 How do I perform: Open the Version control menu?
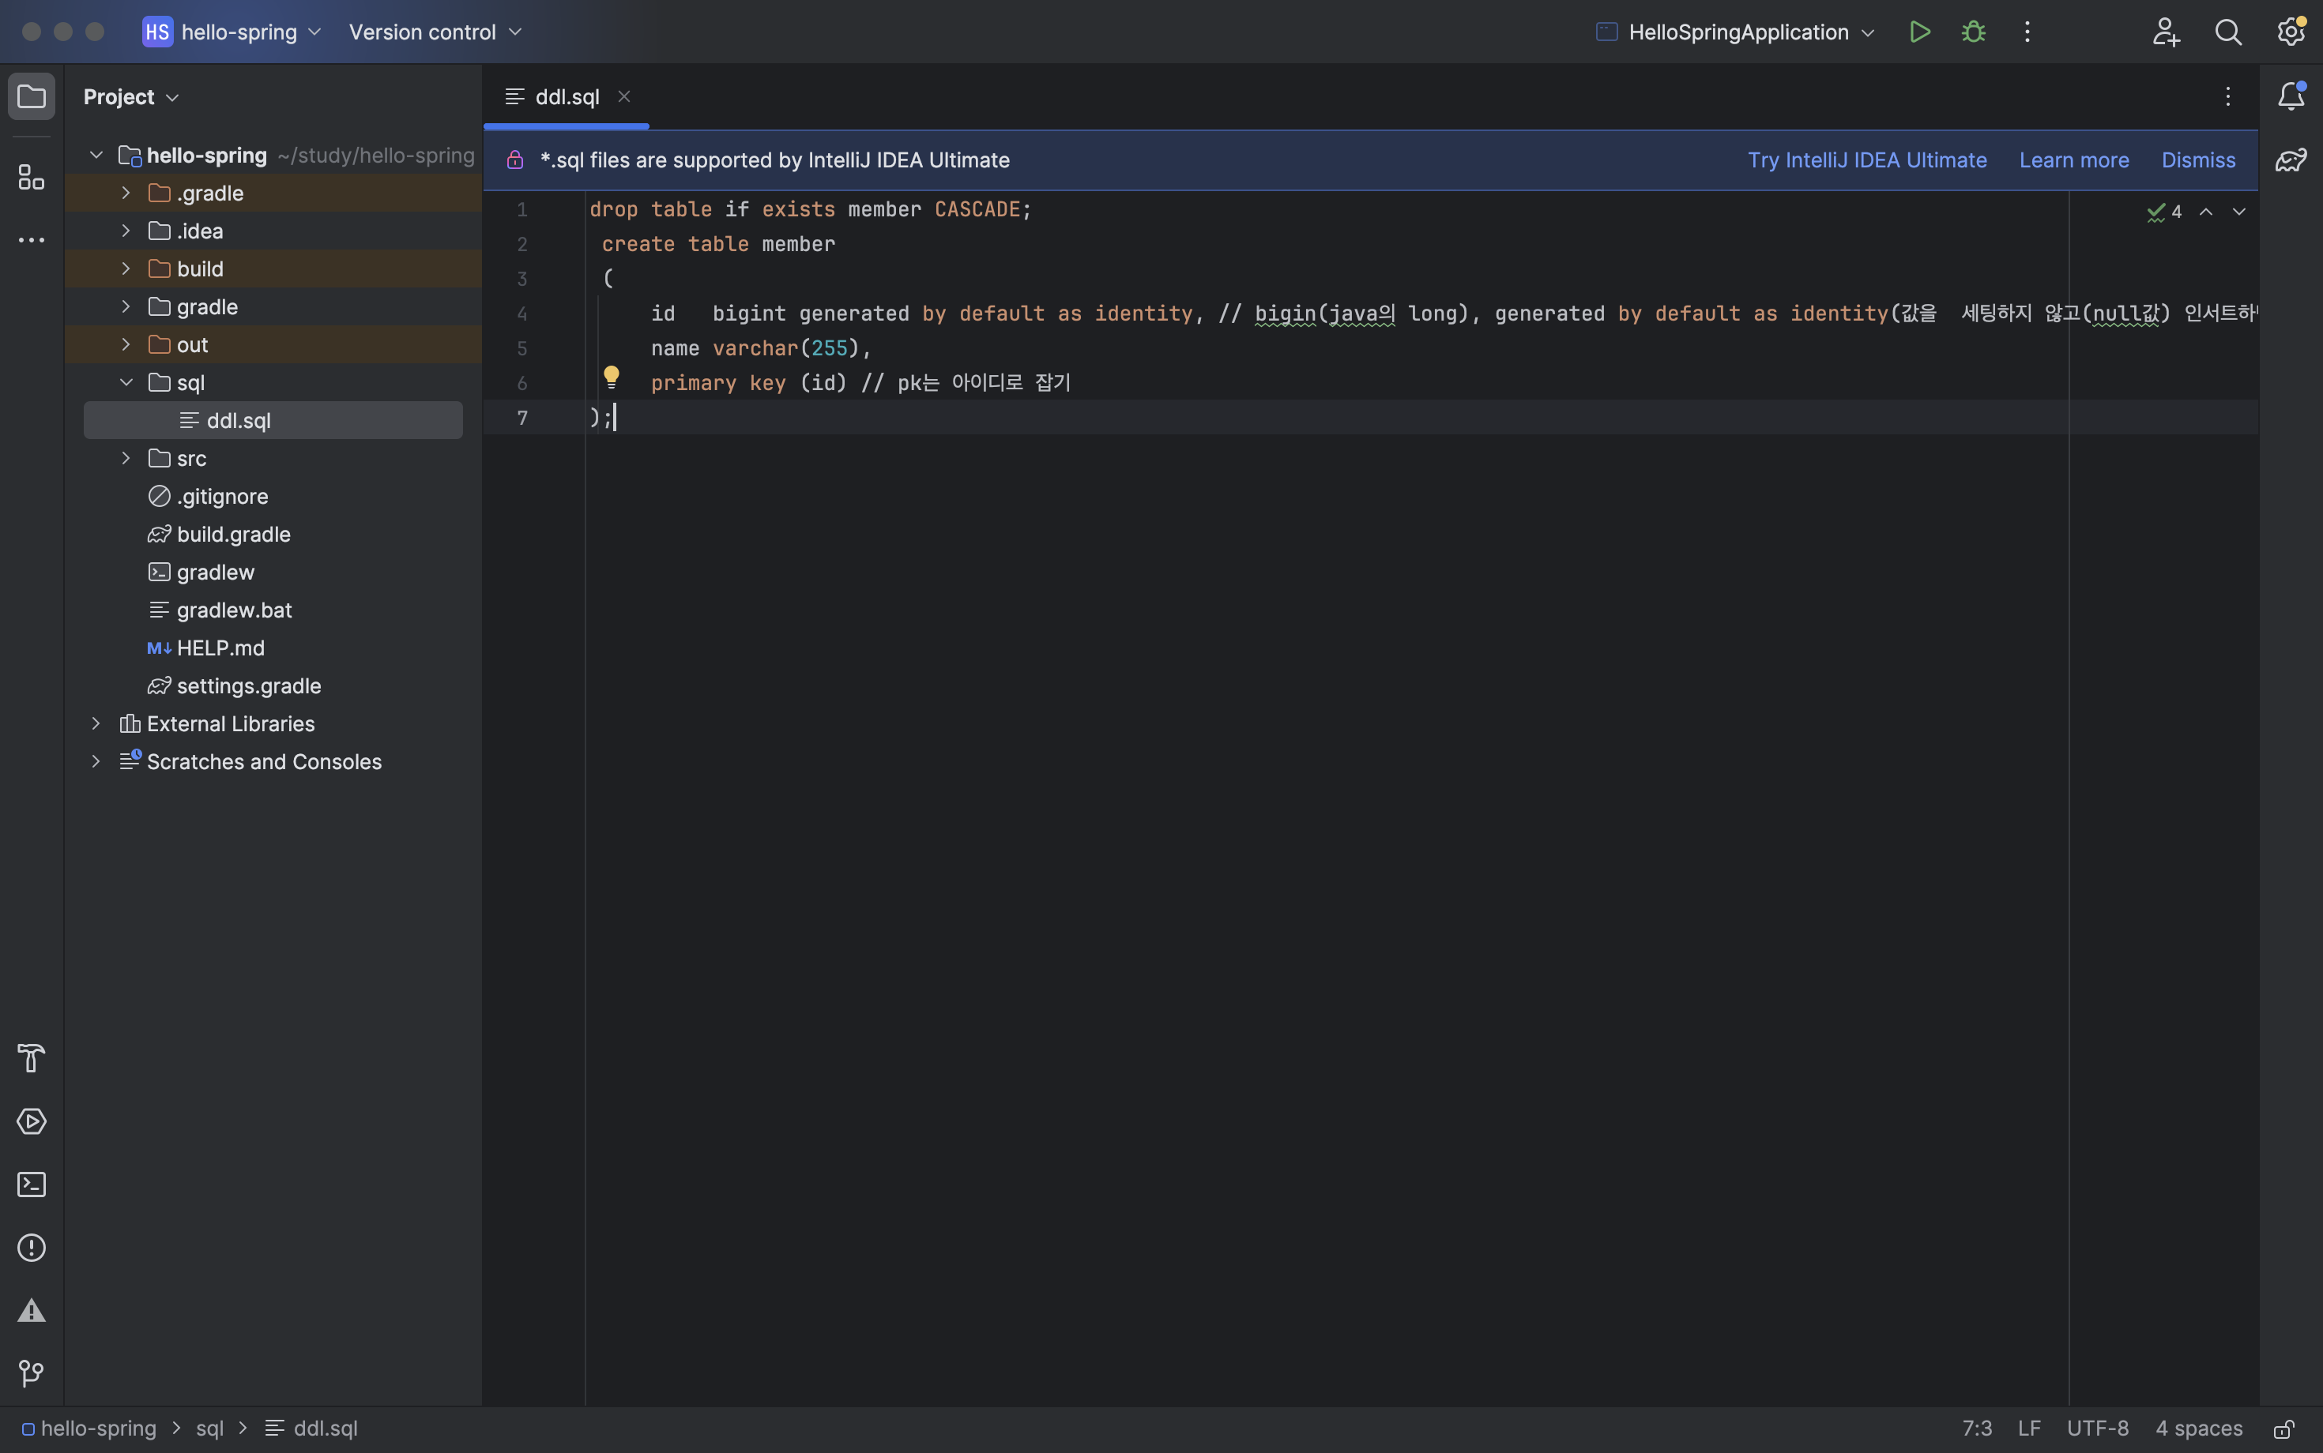435,32
